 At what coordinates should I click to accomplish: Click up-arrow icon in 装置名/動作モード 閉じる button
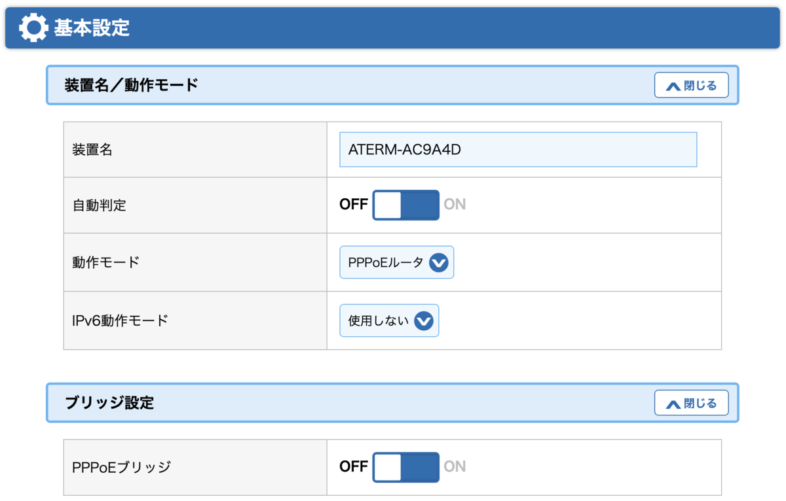click(673, 86)
